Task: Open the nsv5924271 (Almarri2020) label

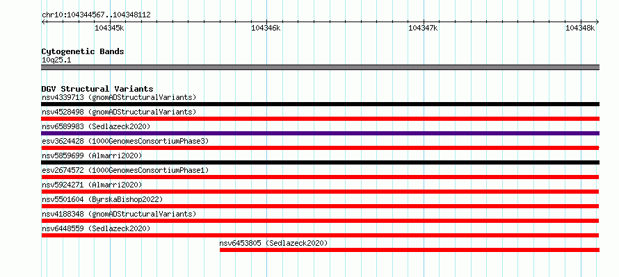Action: tap(92, 185)
